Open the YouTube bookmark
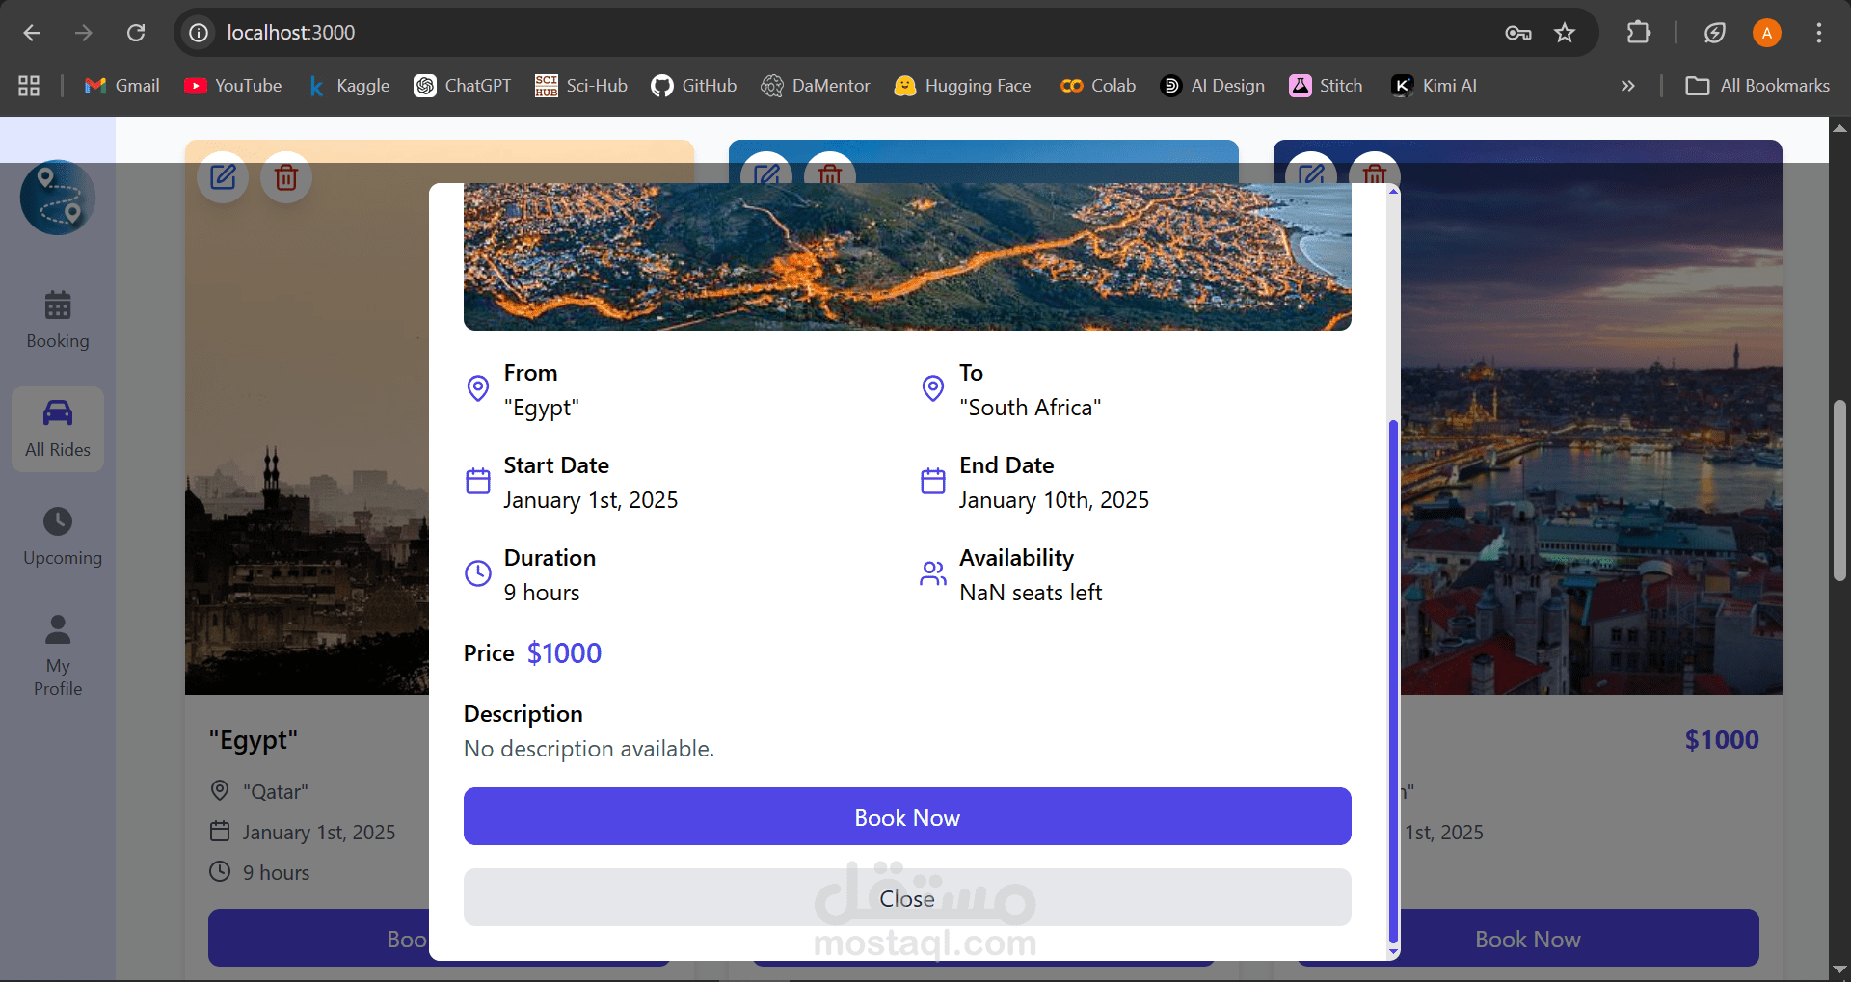Screen dimensions: 1851x982 click(233, 86)
